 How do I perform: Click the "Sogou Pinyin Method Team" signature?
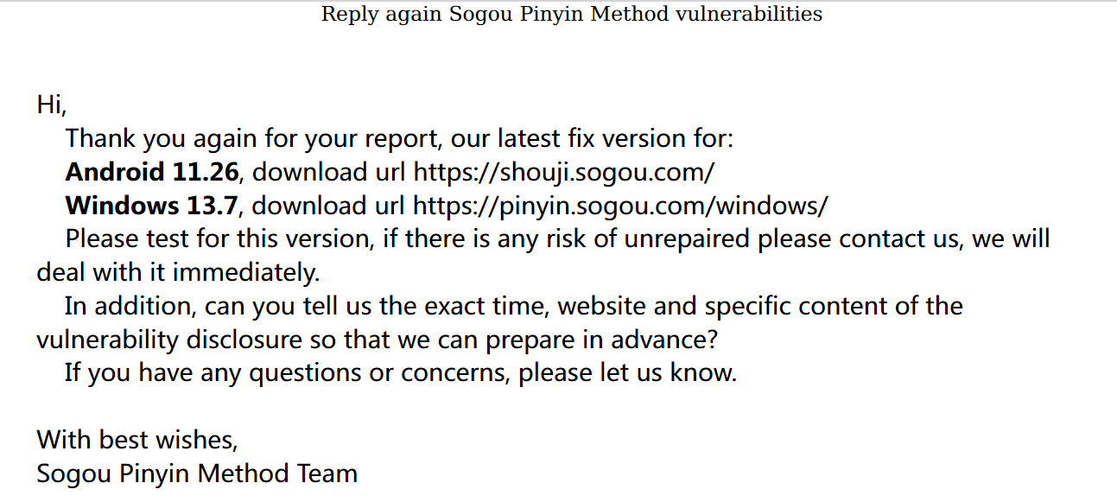coord(197,473)
